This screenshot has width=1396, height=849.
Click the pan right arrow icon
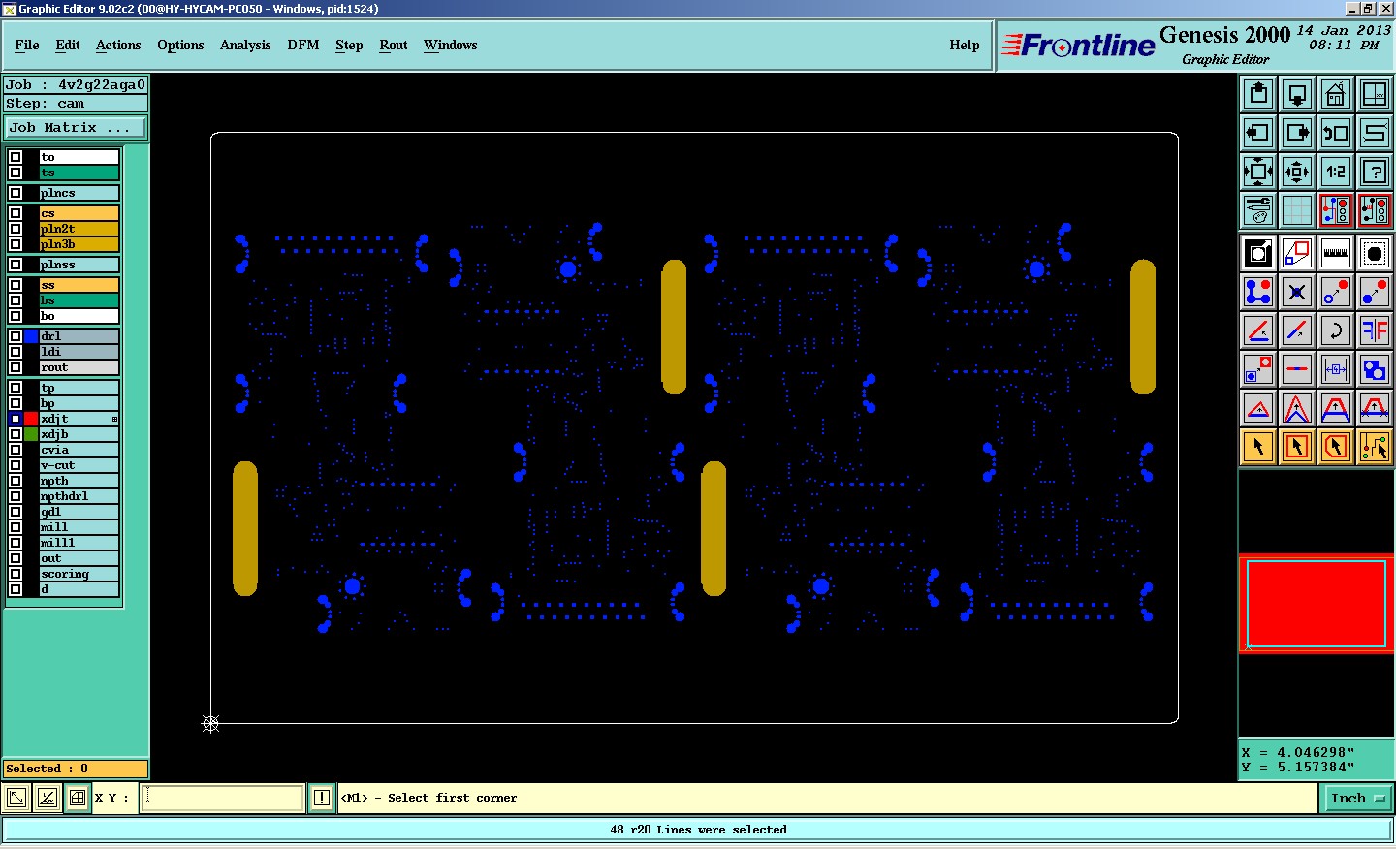pos(1297,133)
